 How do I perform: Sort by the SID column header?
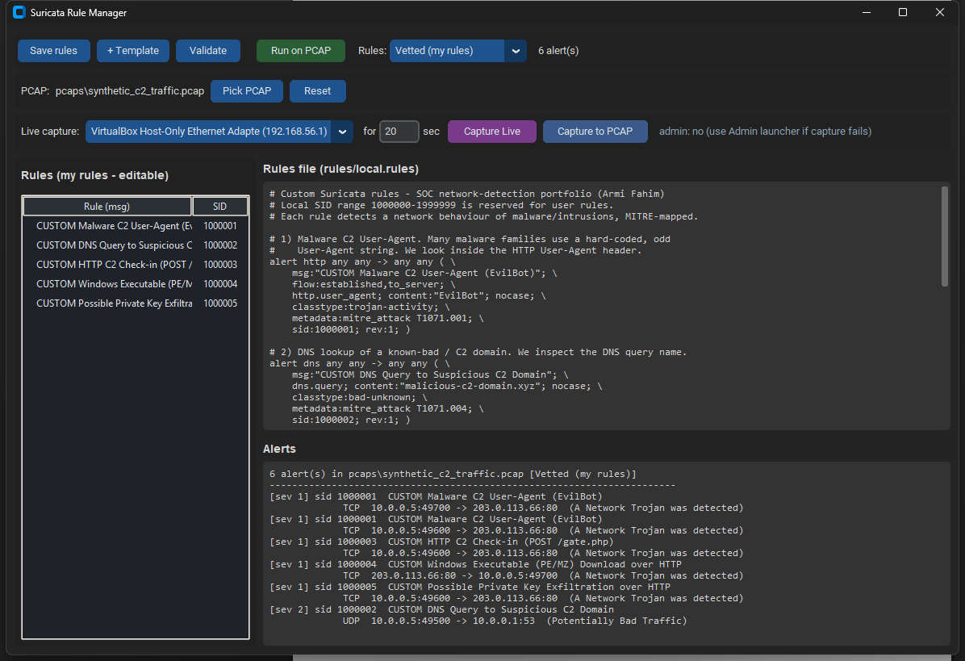(219, 206)
